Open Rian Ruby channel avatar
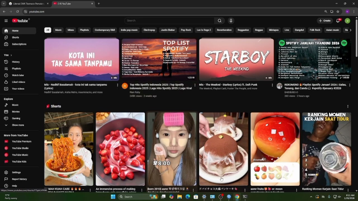 coord(125,86)
